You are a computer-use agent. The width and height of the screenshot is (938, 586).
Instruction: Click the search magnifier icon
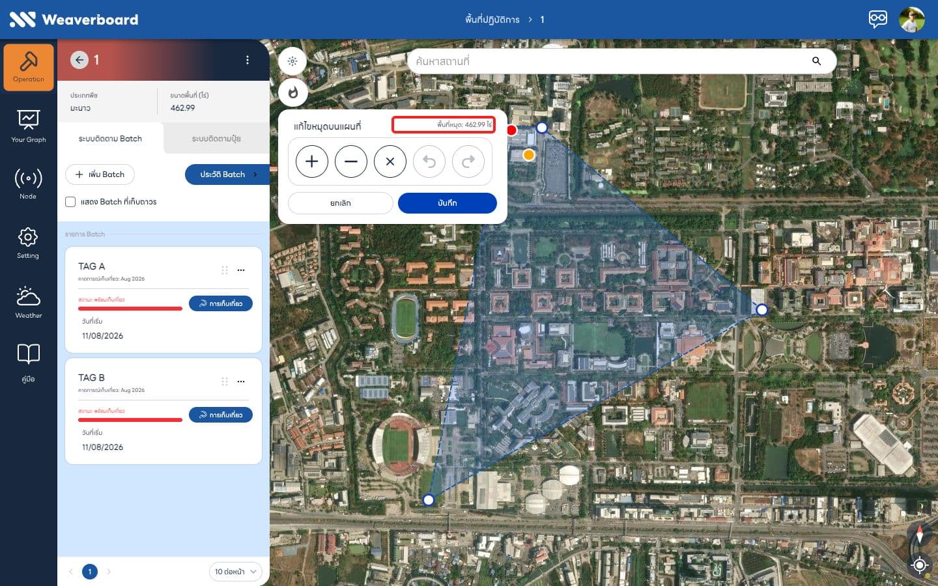click(x=816, y=61)
